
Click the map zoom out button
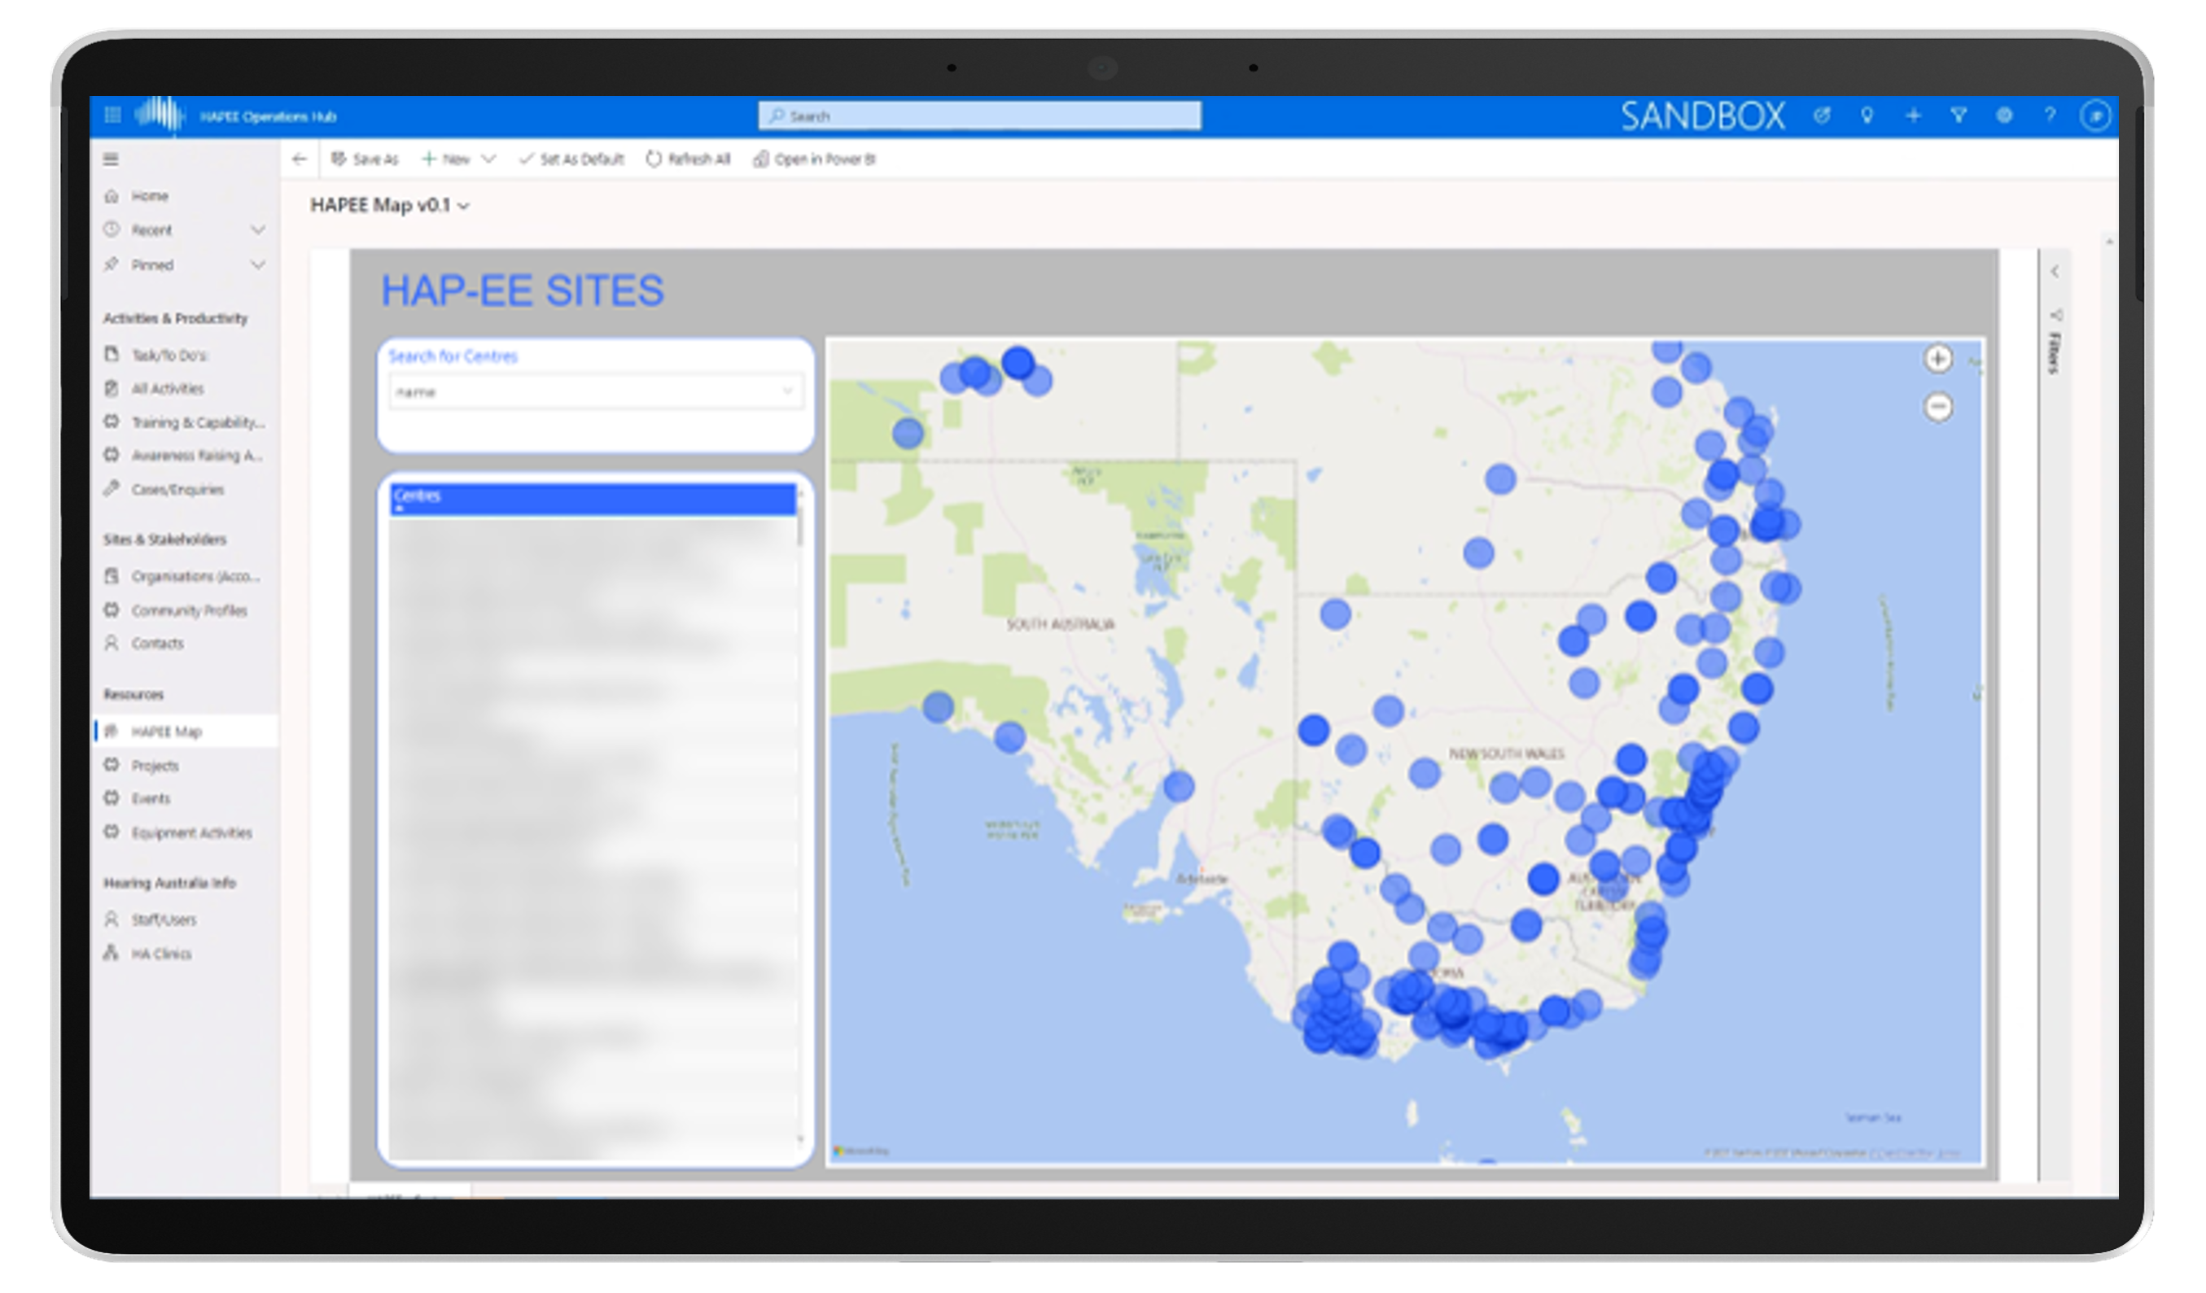click(x=1938, y=407)
